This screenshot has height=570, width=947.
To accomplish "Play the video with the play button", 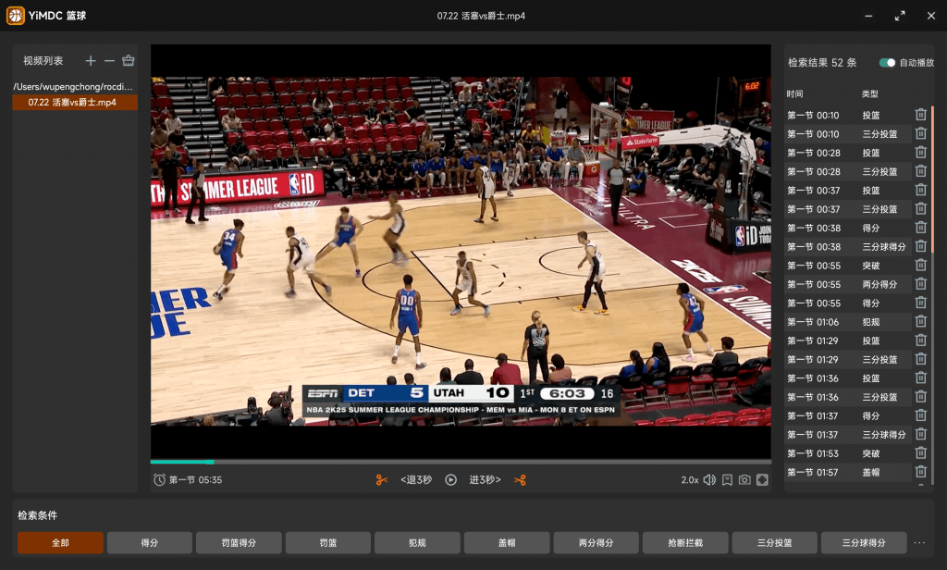I will (x=450, y=480).
